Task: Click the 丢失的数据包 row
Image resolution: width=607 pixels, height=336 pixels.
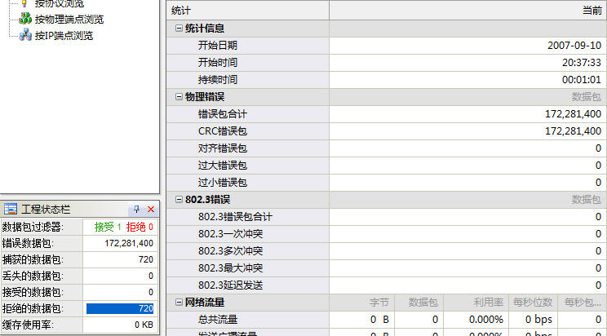Action: click(x=79, y=276)
